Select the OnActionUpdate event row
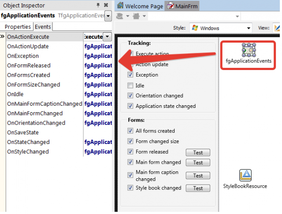Image resolution: width=282 pixels, height=214 pixels. (59, 46)
